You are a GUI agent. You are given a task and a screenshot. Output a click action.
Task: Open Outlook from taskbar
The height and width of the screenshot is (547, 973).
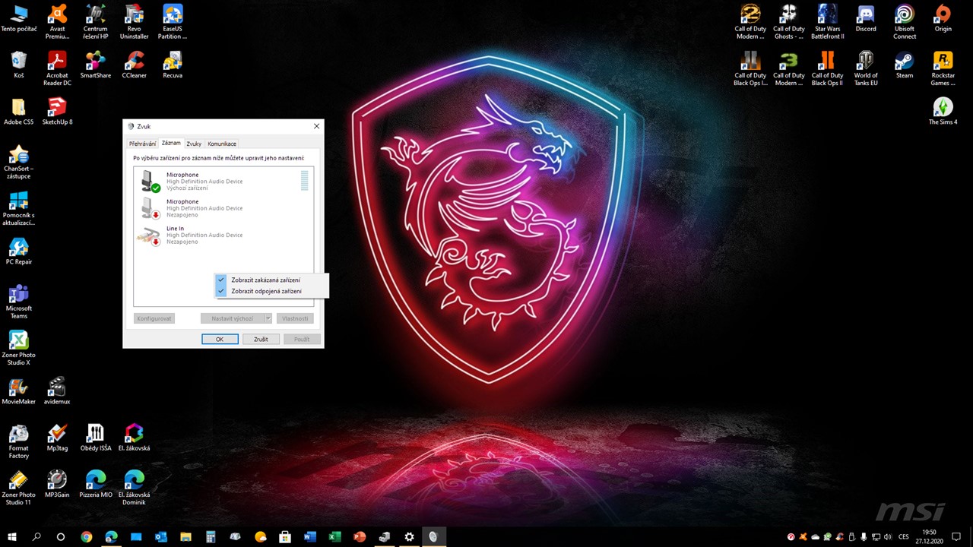click(x=161, y=536)
